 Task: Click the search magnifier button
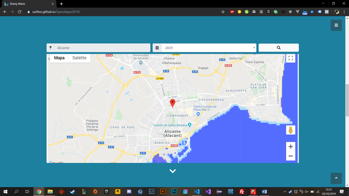pyautogui.click(x=278, y=48)
